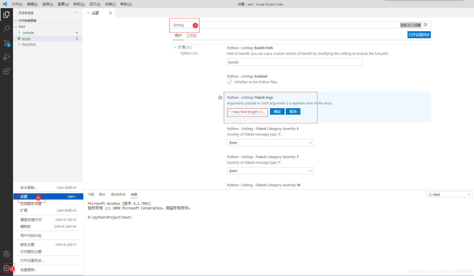The width and height of the screenshot is (474, 276).
Task: Click 取消 to cancel Flake8 argument edit
Action: pos(293,111)
